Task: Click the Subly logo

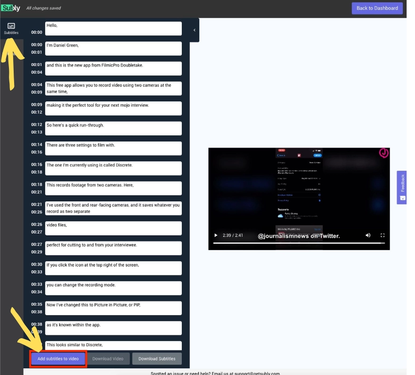Action: (10, 8)
